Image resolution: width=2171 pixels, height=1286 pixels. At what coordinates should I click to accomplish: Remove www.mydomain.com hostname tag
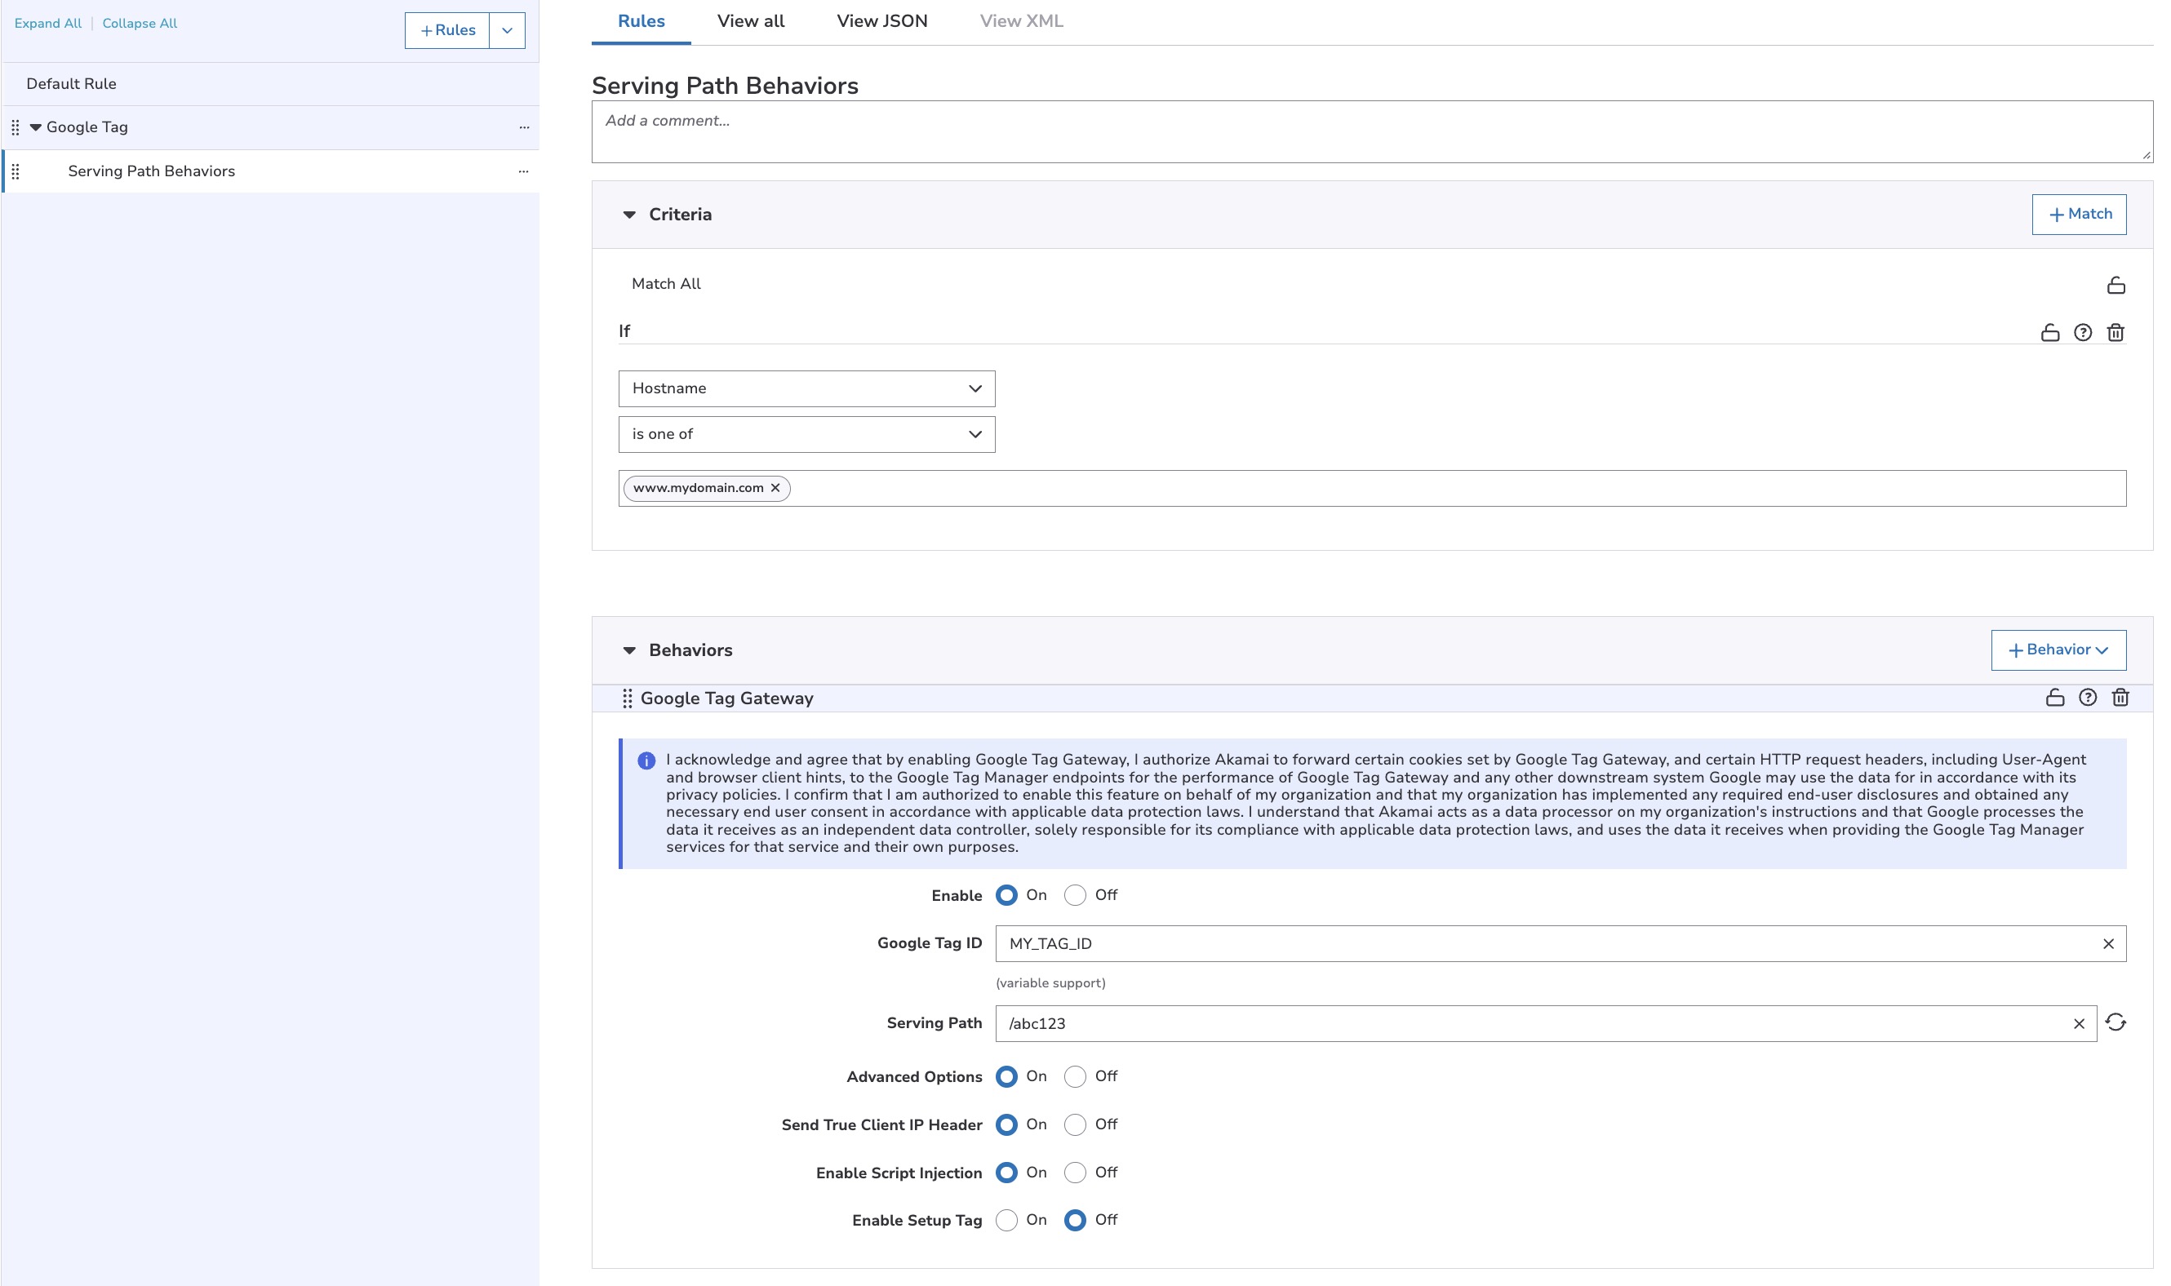point(775,488)
